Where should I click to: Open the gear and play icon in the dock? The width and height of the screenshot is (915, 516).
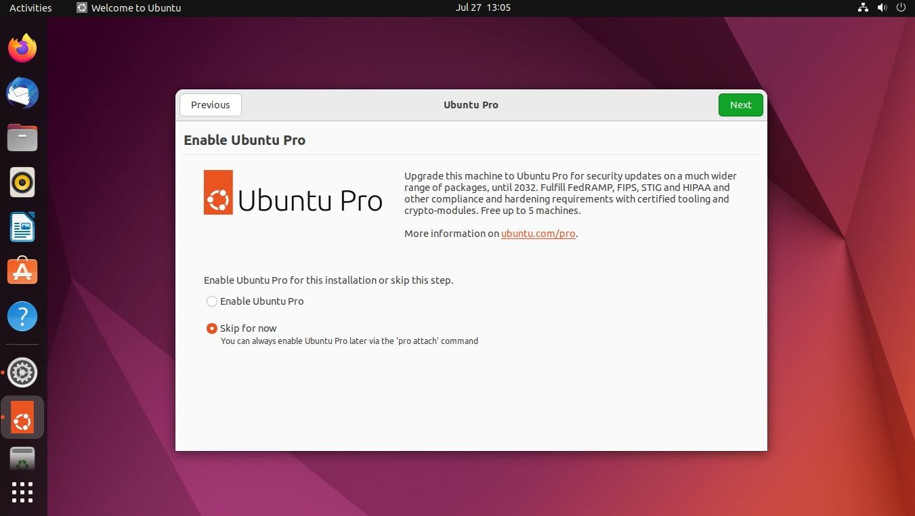point(22,372)
